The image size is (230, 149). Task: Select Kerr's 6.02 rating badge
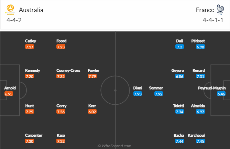tap(92, 112)
